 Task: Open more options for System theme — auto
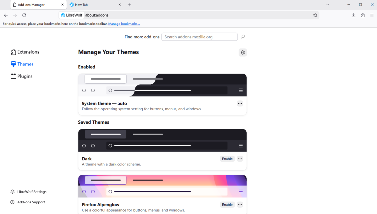tap(240, 103)
